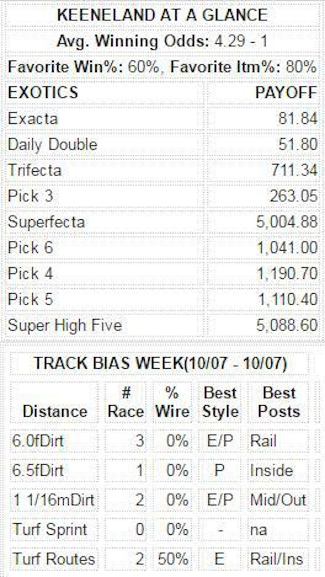Select the Pick 6 row label
The height and width of the screenshot is (577, 325).
[x=30, y=248]
